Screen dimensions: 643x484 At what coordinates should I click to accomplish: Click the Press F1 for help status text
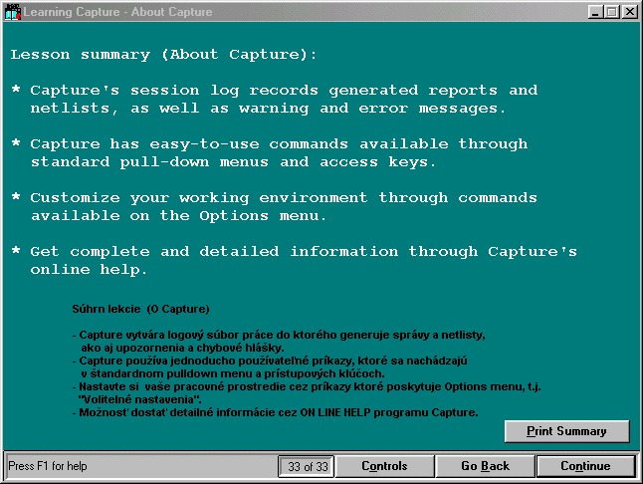tap(48, 466)
